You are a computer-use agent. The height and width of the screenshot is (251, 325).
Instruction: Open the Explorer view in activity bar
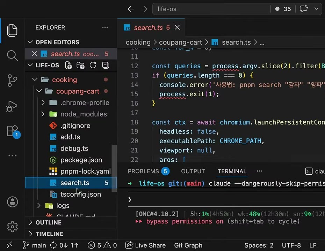point(12,30)
